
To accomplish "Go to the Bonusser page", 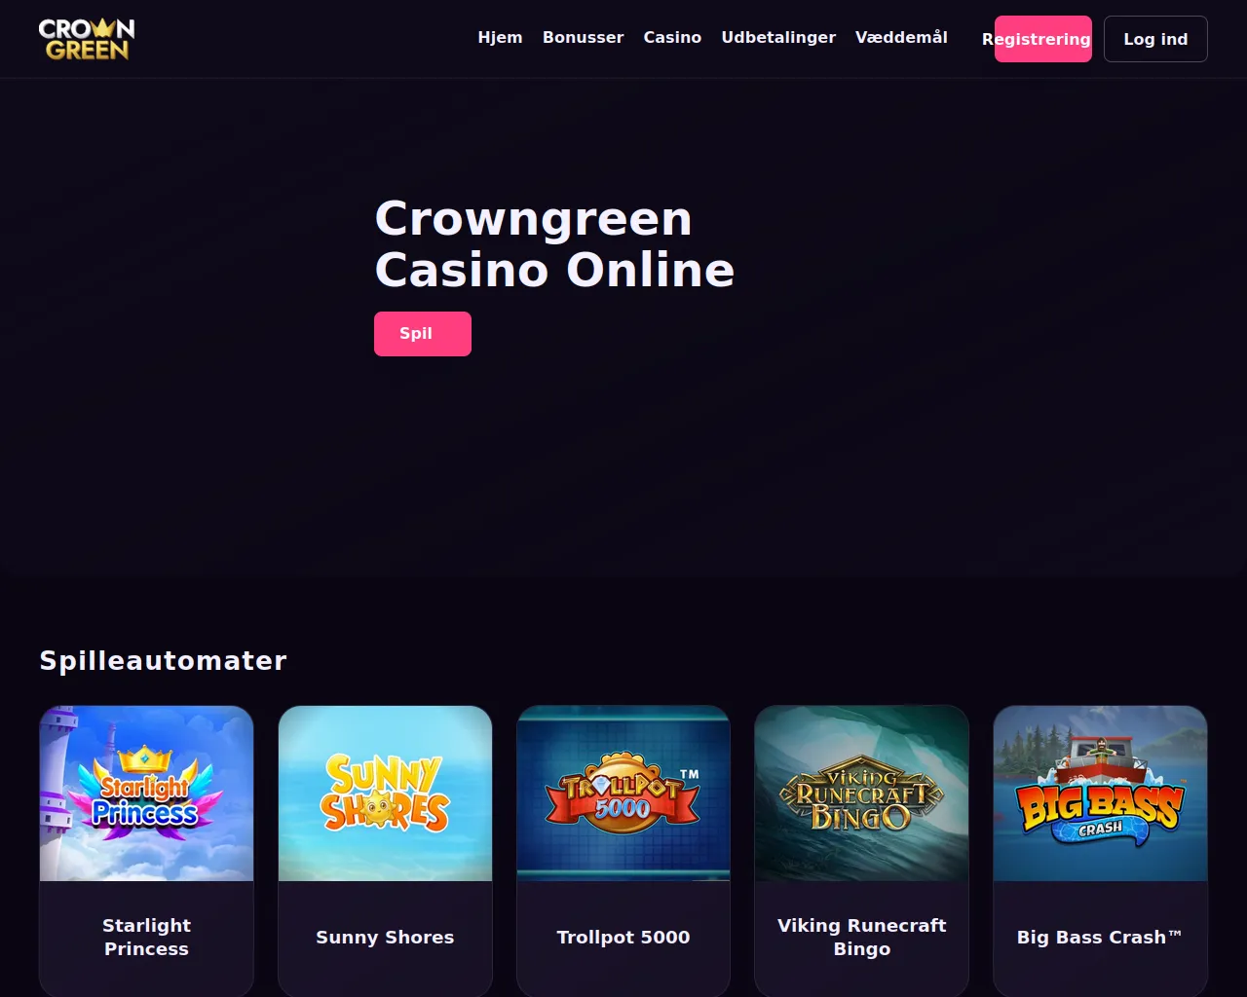I will [x=583, y=37].
